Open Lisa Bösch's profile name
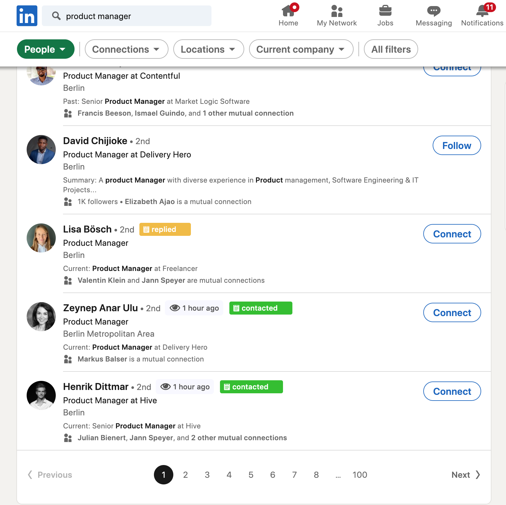Viewport: 506px width, 505px height. pos(87,229)
